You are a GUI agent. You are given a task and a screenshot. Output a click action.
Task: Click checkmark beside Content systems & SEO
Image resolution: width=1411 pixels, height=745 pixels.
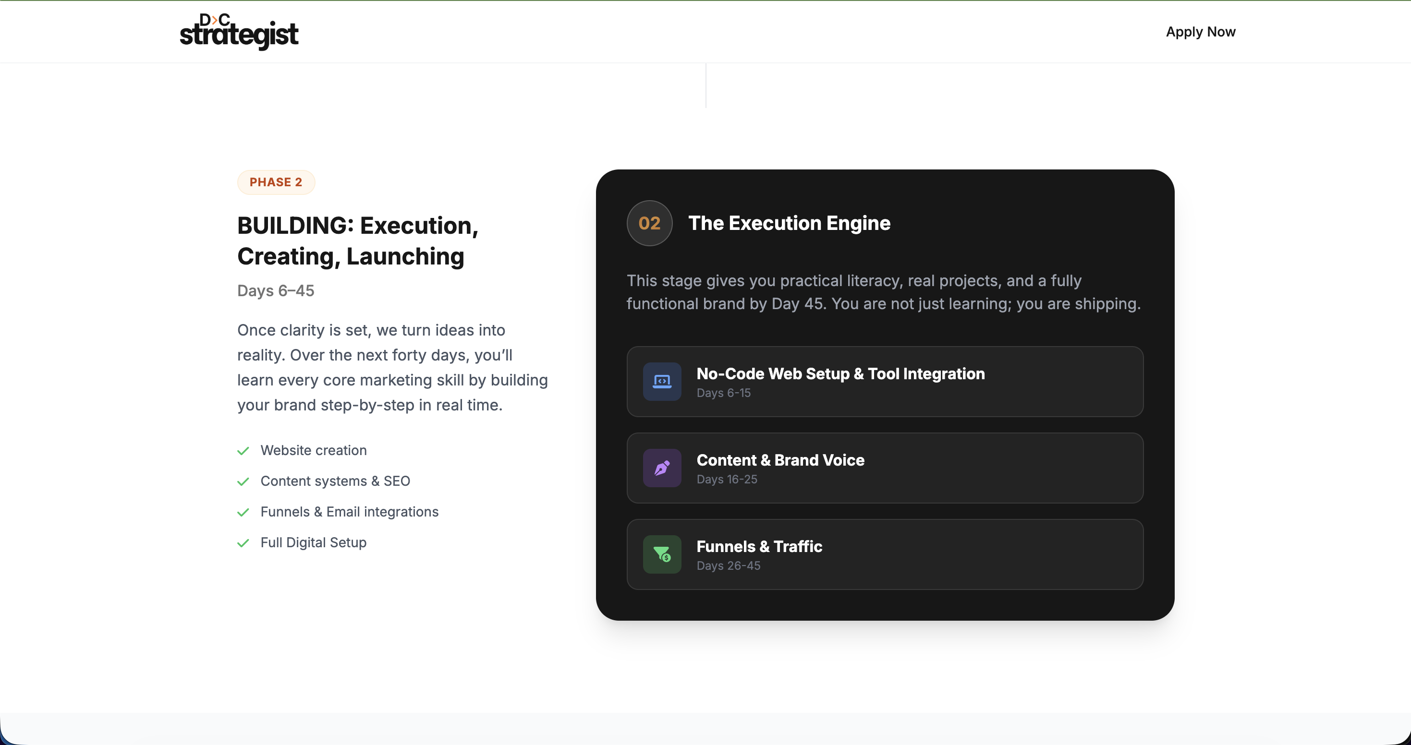click(243, 481)
